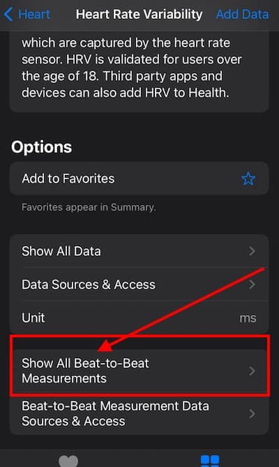The image size is (279, 467).
Task: Tap the Heart Rate Variability title
Action: click(139, 15)
